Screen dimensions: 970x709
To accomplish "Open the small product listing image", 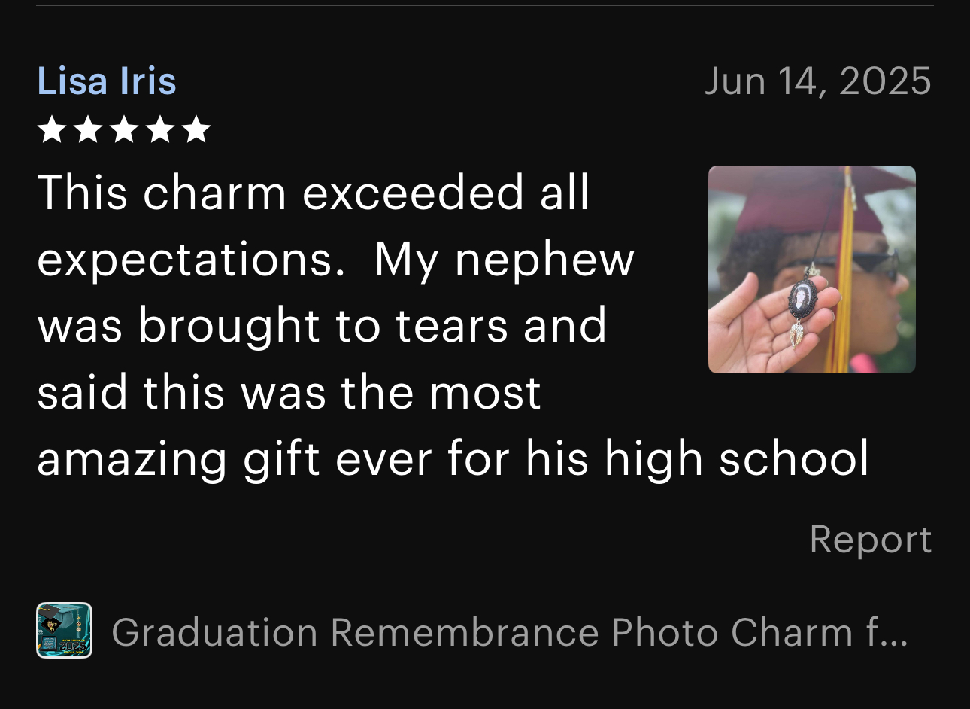I will [65, 631].
